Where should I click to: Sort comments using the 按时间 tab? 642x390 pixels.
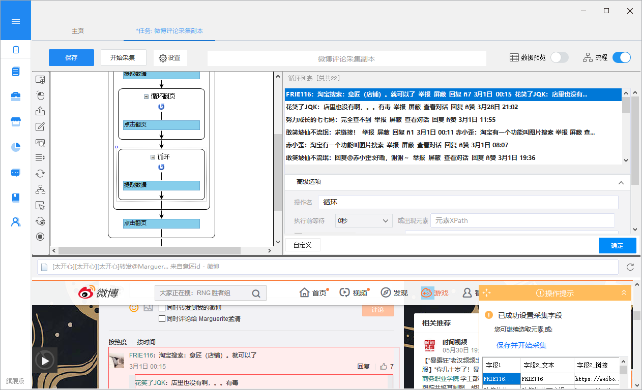tap(146, 342)
